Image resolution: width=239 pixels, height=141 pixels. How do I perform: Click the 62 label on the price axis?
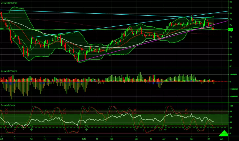point(231,66)
